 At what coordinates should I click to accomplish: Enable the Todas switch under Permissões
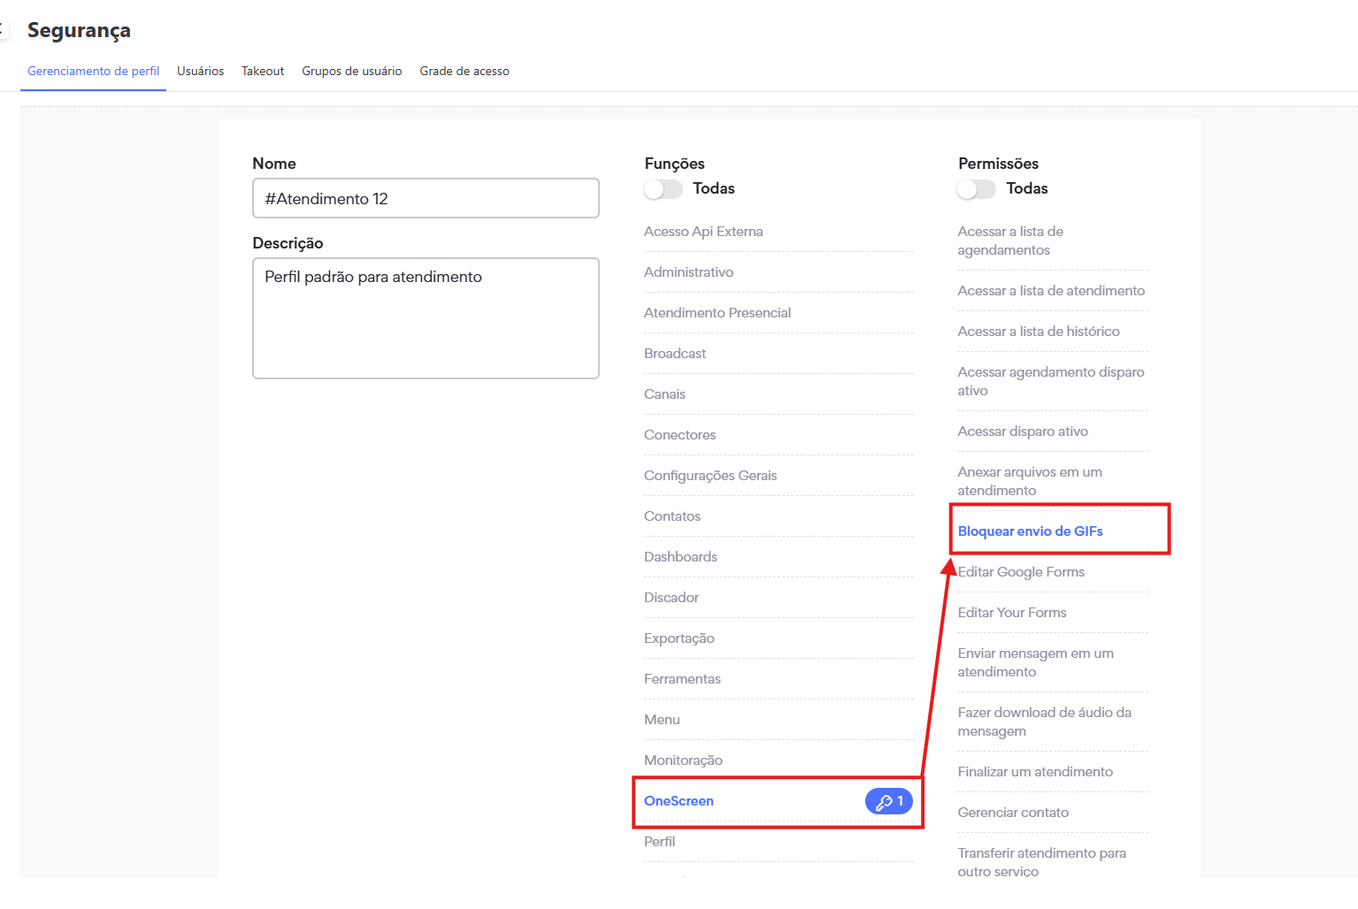(977, 189)
